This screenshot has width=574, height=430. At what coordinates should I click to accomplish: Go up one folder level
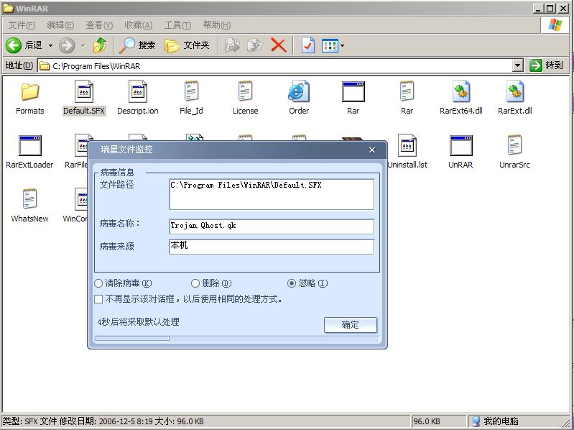pyautogui.click(x=100, y=45)
